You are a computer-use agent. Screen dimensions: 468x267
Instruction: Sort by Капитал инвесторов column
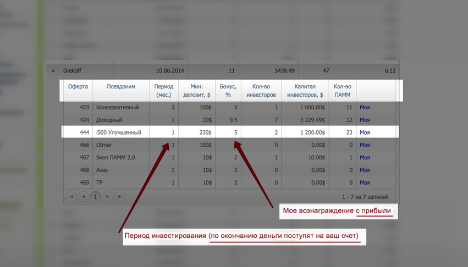304,90
